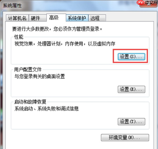Select the 高级 tab
Viewport: 158px width, 149px height.
[56, 18]
